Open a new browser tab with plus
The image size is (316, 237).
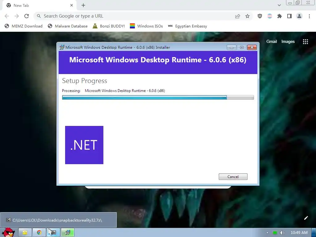(83, 6)
